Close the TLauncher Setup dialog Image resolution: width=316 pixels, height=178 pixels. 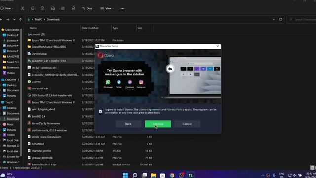(218, 46)
